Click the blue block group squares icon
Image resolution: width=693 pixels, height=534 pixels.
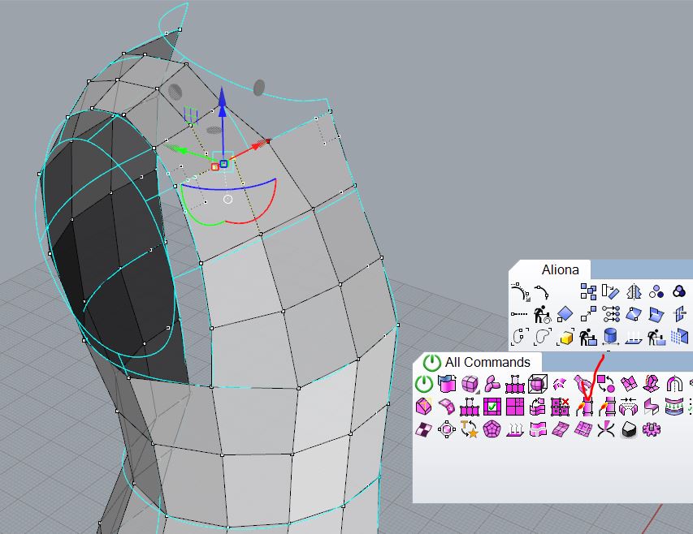pos(588,291)
